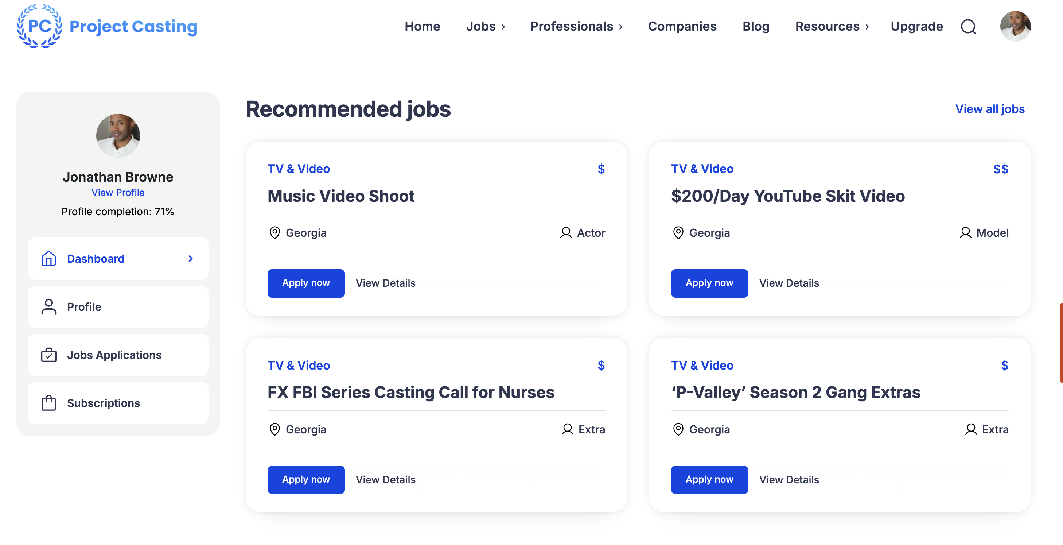Click View Profile under Jonathan Browne
The width and height of the screenshot is (1063, 545).
[118, 192]
